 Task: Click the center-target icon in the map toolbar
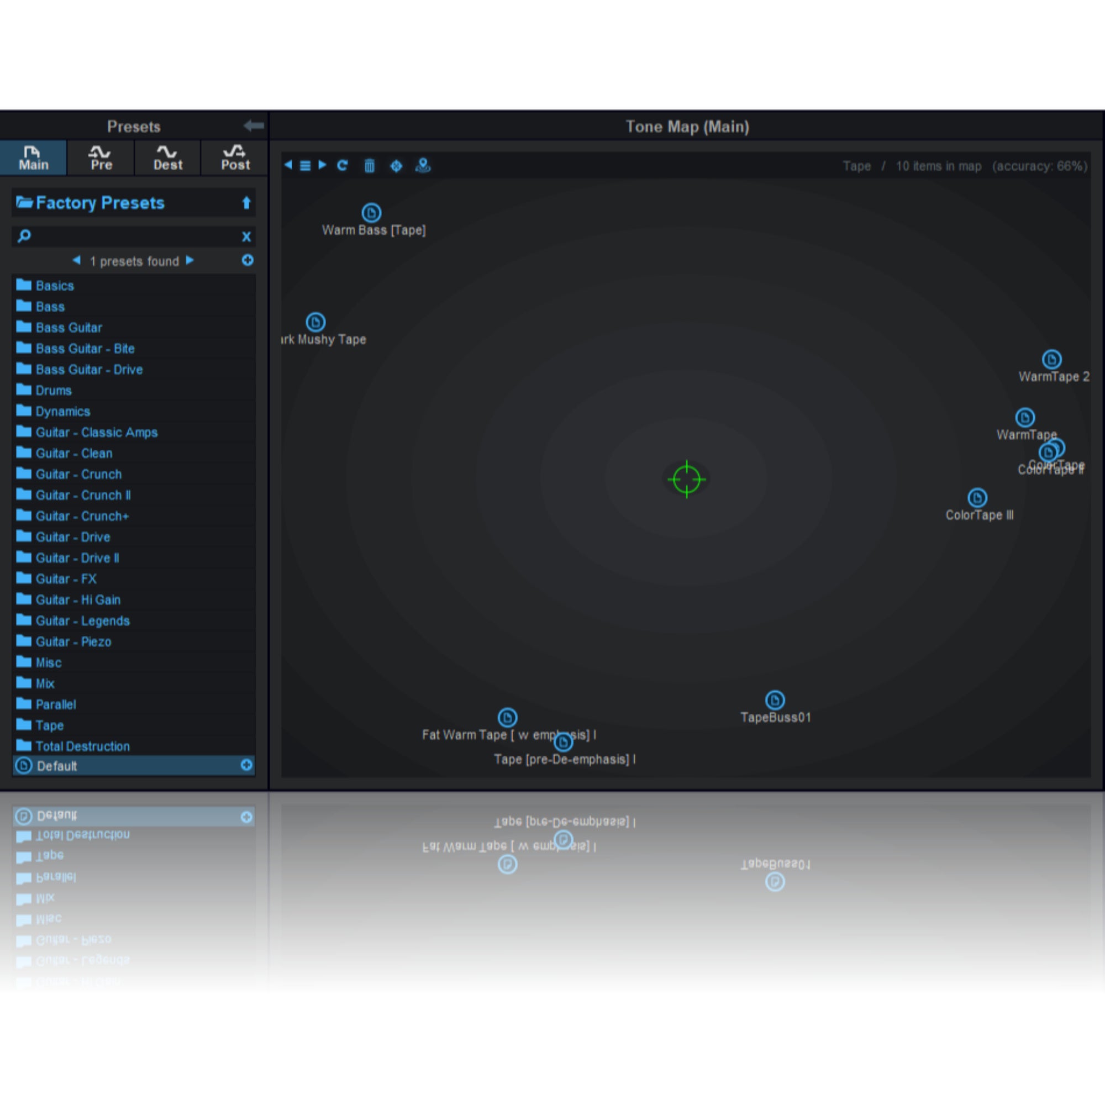(396, 166)
